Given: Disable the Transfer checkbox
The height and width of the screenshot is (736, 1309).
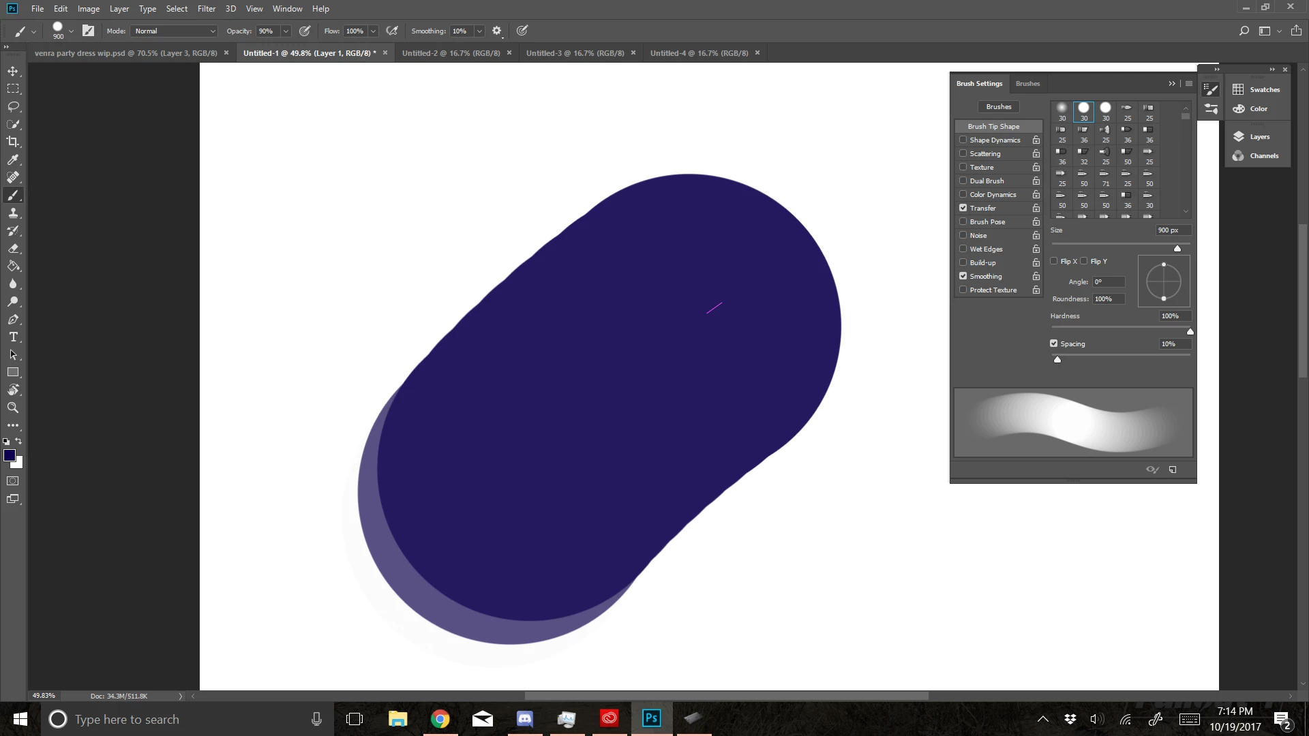Looking at the screenshot, I should coord(963,208).
